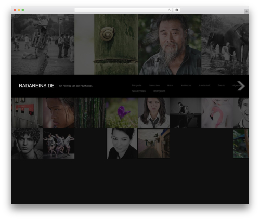
Task: Open the dark-haired woman black-and-white portrait thumbnail
Action: coord(122,144)
